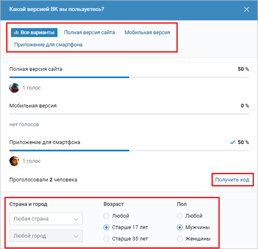Open voter avatar under Полная версия сайта

click(14, 88)
